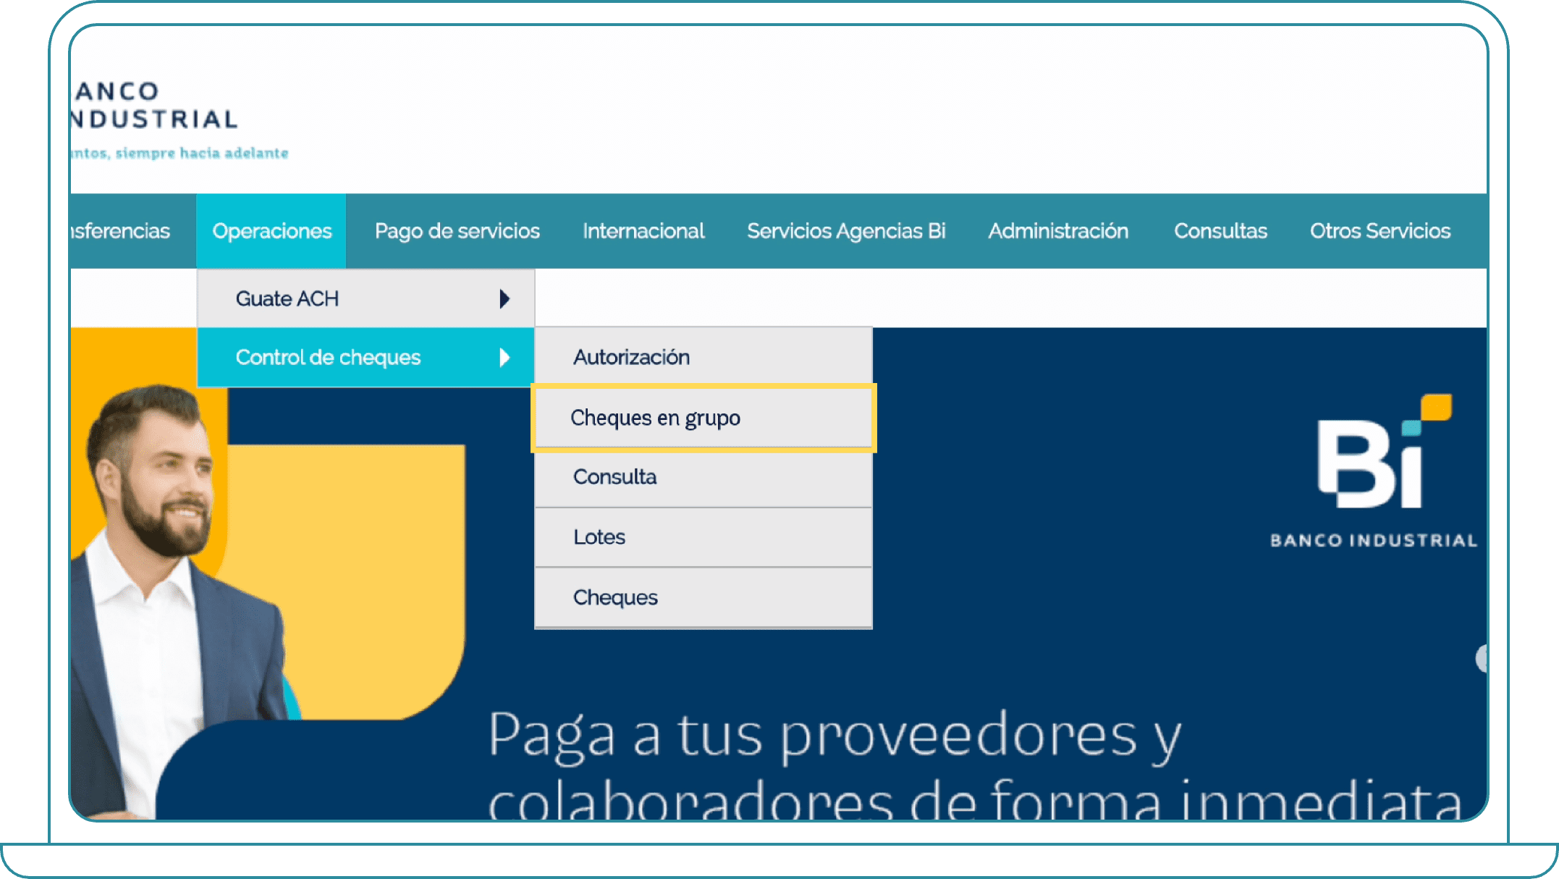Click the Banco Industrial header logo
This screenshot has width=1559, height=879.
179,119
